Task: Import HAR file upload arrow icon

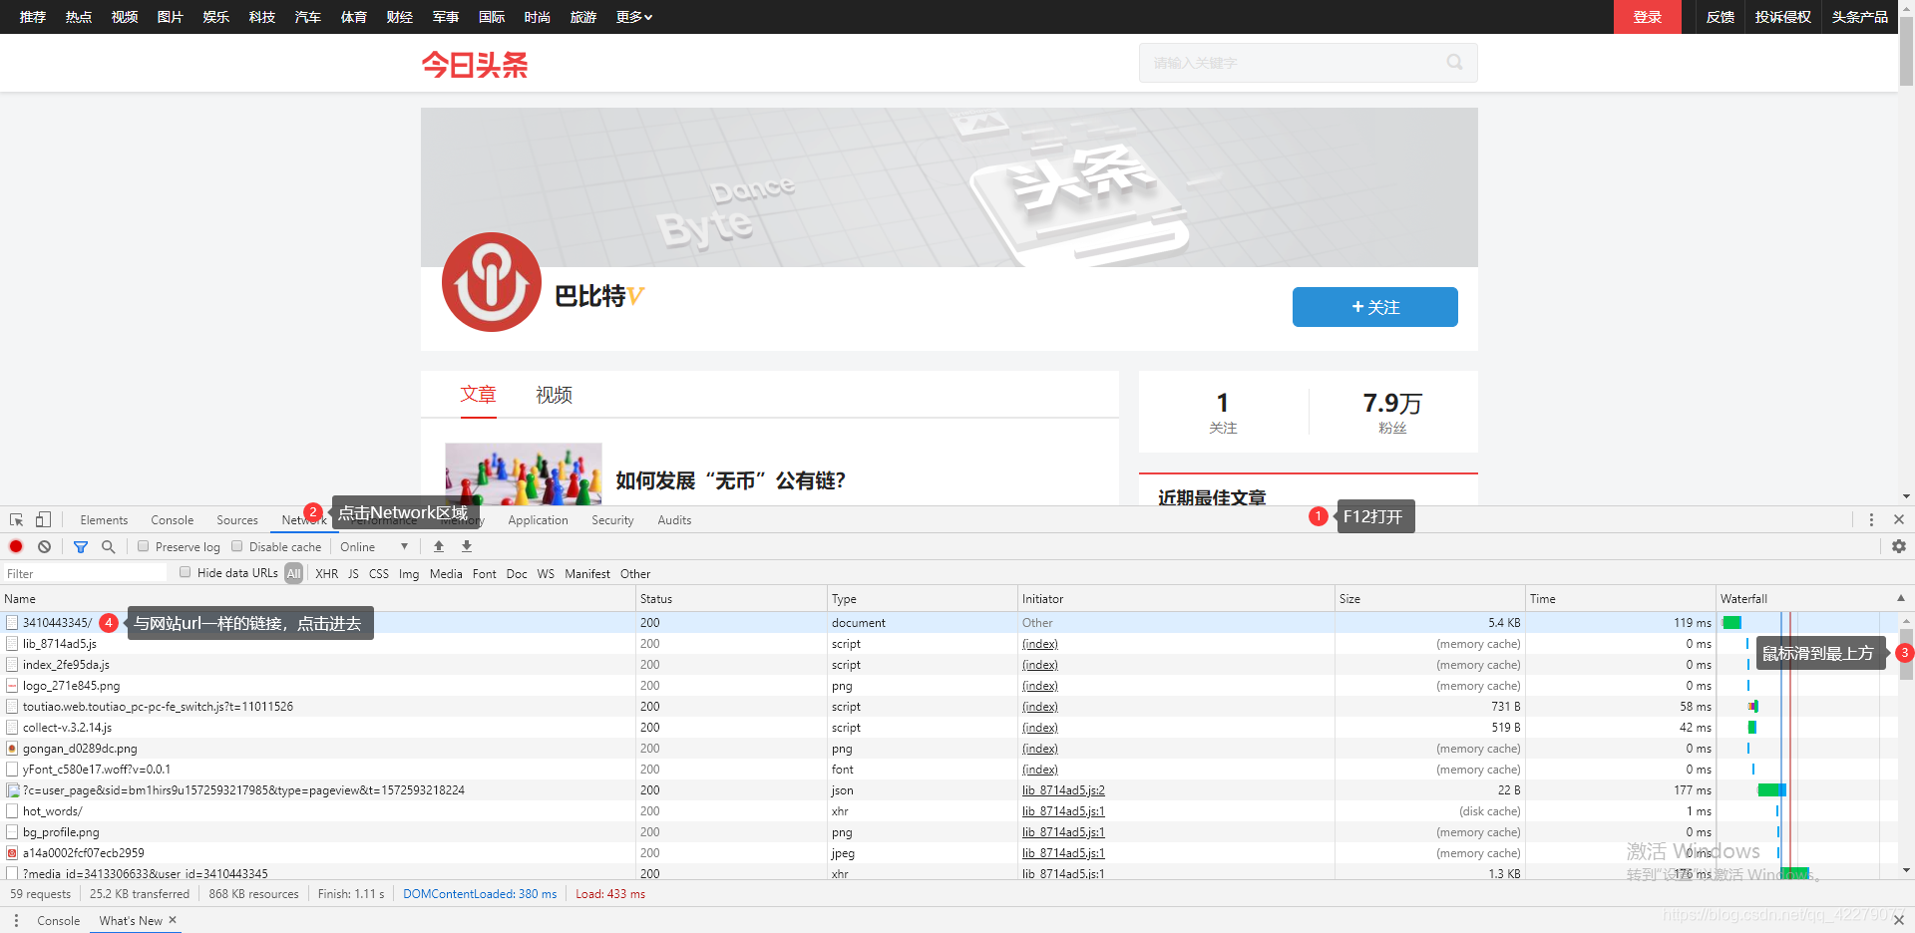Action: point(439,546)
